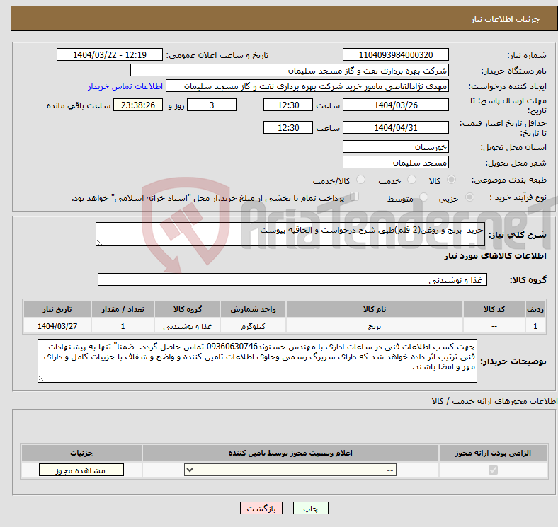Click the تاریخ نیاز column header
The width and height of the screenshot is (558, 527).
pyautogui.click(x=57, y=309)
